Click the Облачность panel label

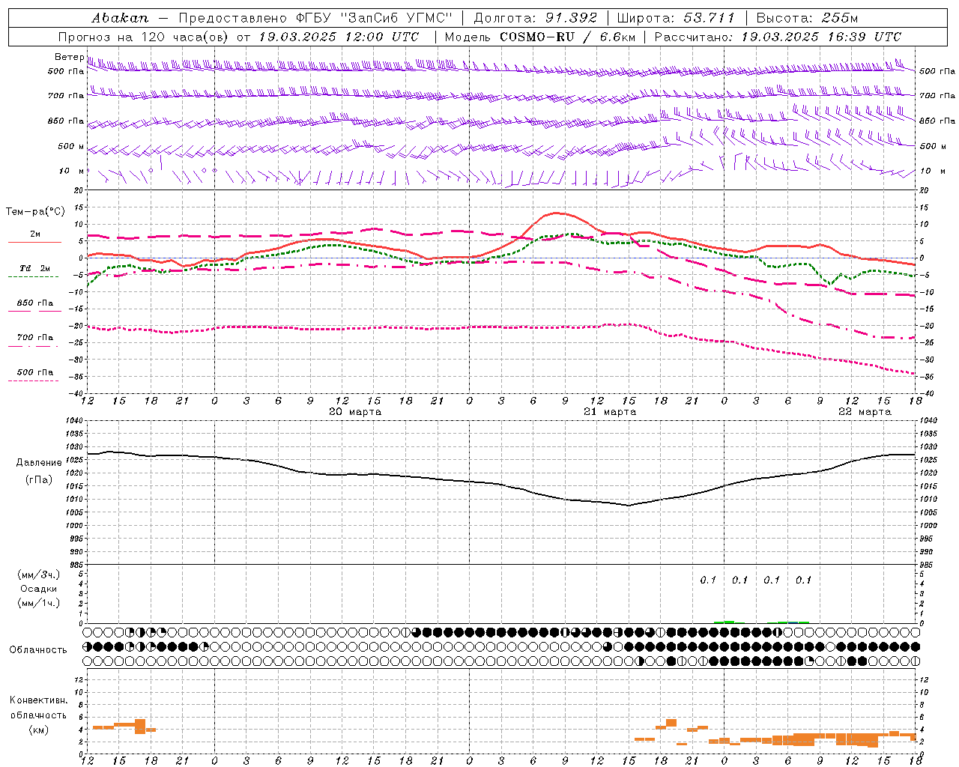pyautogui.click(x=38, y=649)
